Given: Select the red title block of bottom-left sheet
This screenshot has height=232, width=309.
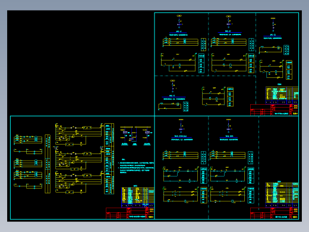Looking at the screenshot, I should (x=130, y=214).
